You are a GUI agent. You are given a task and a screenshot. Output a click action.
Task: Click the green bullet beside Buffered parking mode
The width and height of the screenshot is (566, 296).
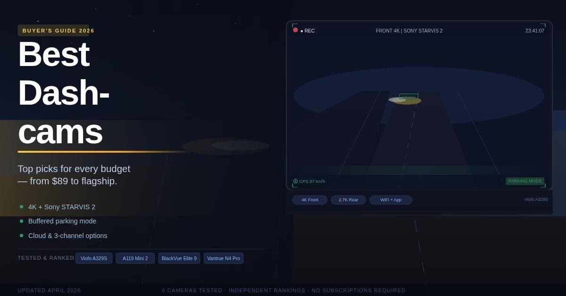[x=21, y=221]
